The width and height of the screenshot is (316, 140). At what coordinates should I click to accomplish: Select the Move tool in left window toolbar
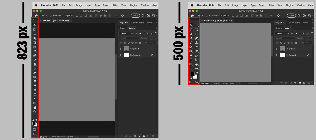(x=35, y=25)
